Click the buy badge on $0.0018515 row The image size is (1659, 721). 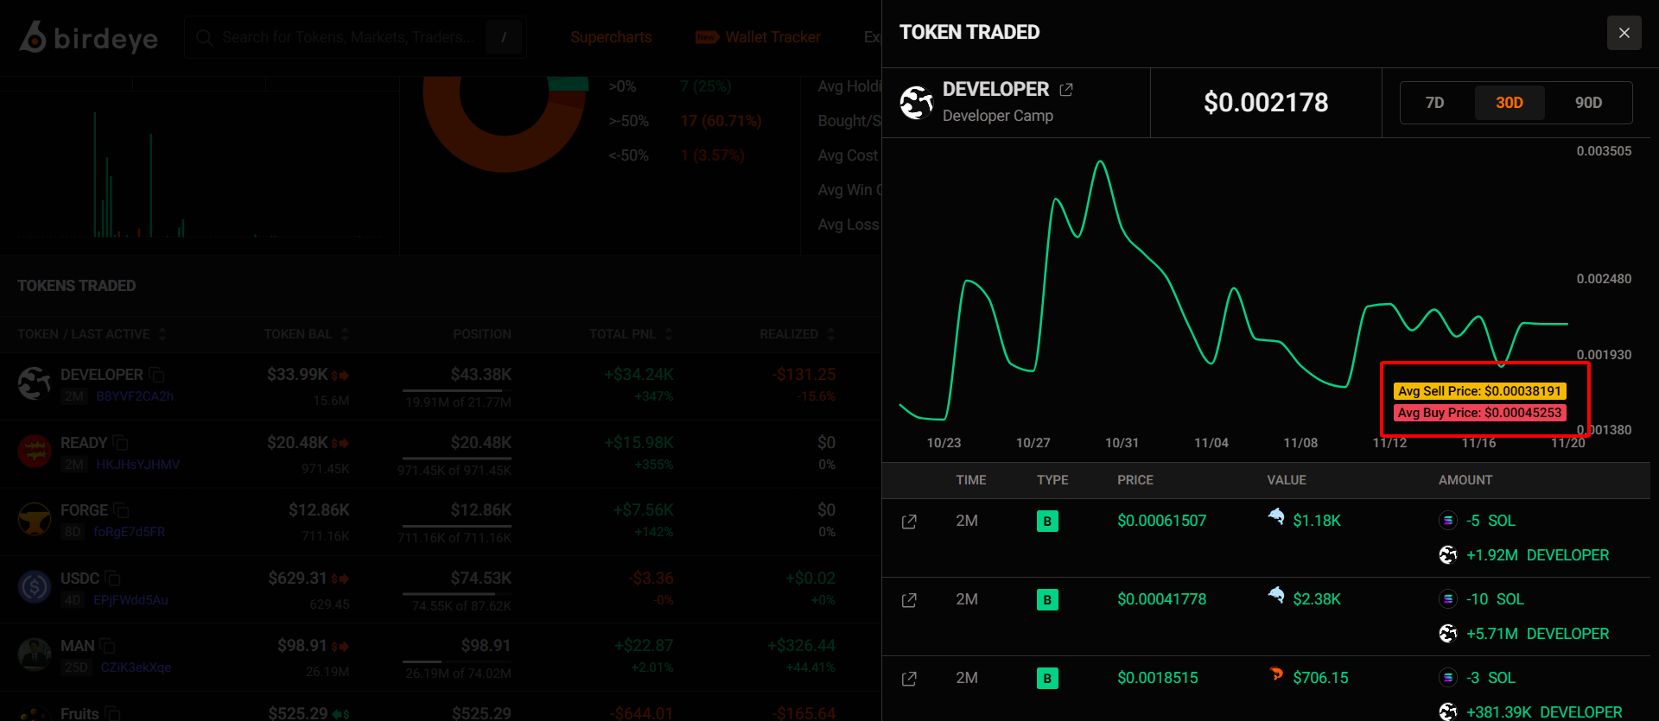point(1047,678)
